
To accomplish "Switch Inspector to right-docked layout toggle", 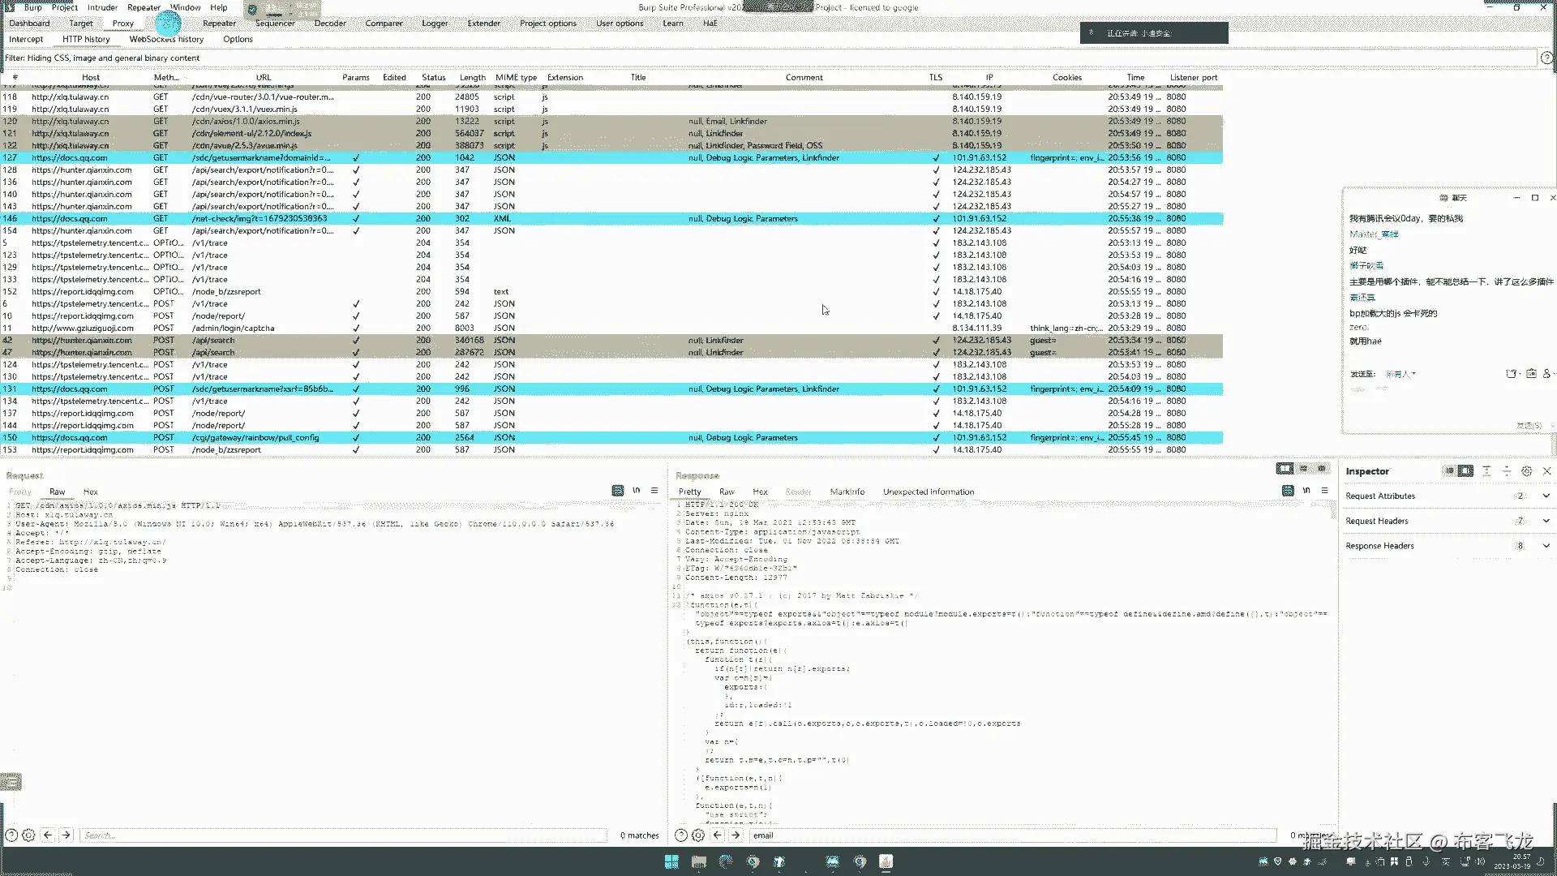I will 1465,471.
